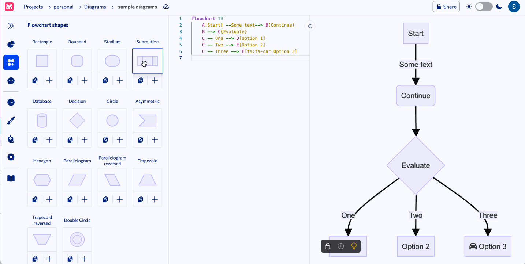Select the Double Circle shape thumbnail
Screen dimensions: 525x264
[77, 240]
